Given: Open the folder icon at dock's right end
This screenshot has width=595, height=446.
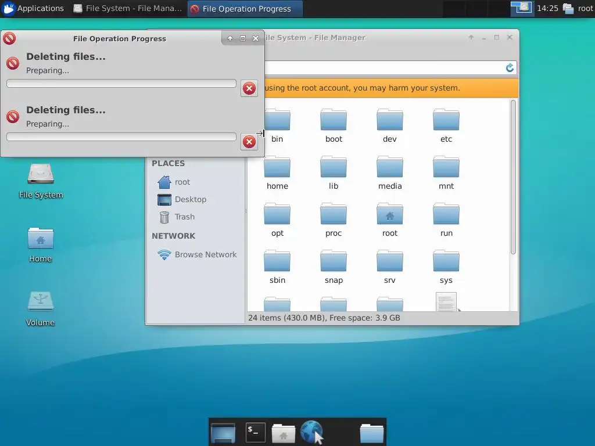Looking at the screenshot, I should 371,433.
